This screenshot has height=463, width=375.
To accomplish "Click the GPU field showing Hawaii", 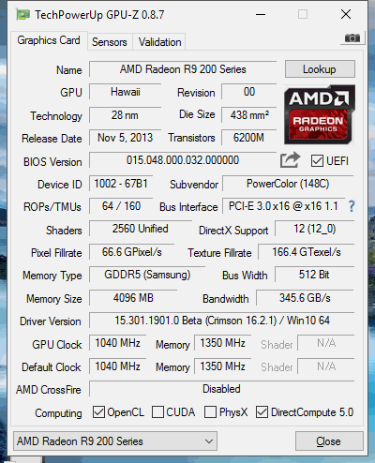I will [125, 92].
